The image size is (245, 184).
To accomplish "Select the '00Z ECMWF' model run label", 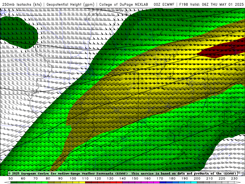I will [x=164, y=5].
